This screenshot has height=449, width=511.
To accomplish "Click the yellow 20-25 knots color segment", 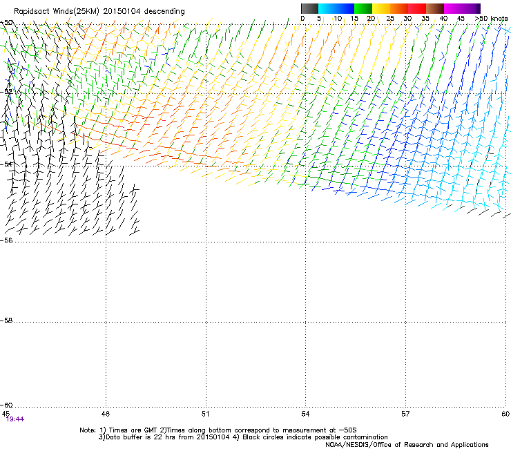I will tap(381, 8).
